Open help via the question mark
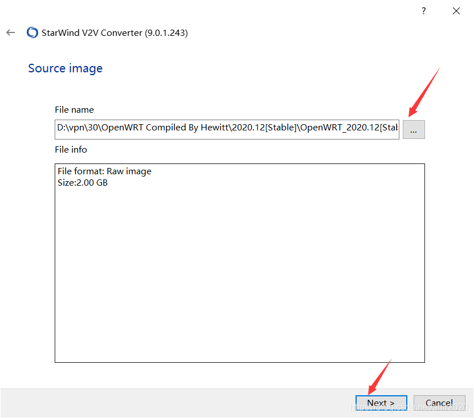This screenshot has width=474, height=418. [424, 11]
